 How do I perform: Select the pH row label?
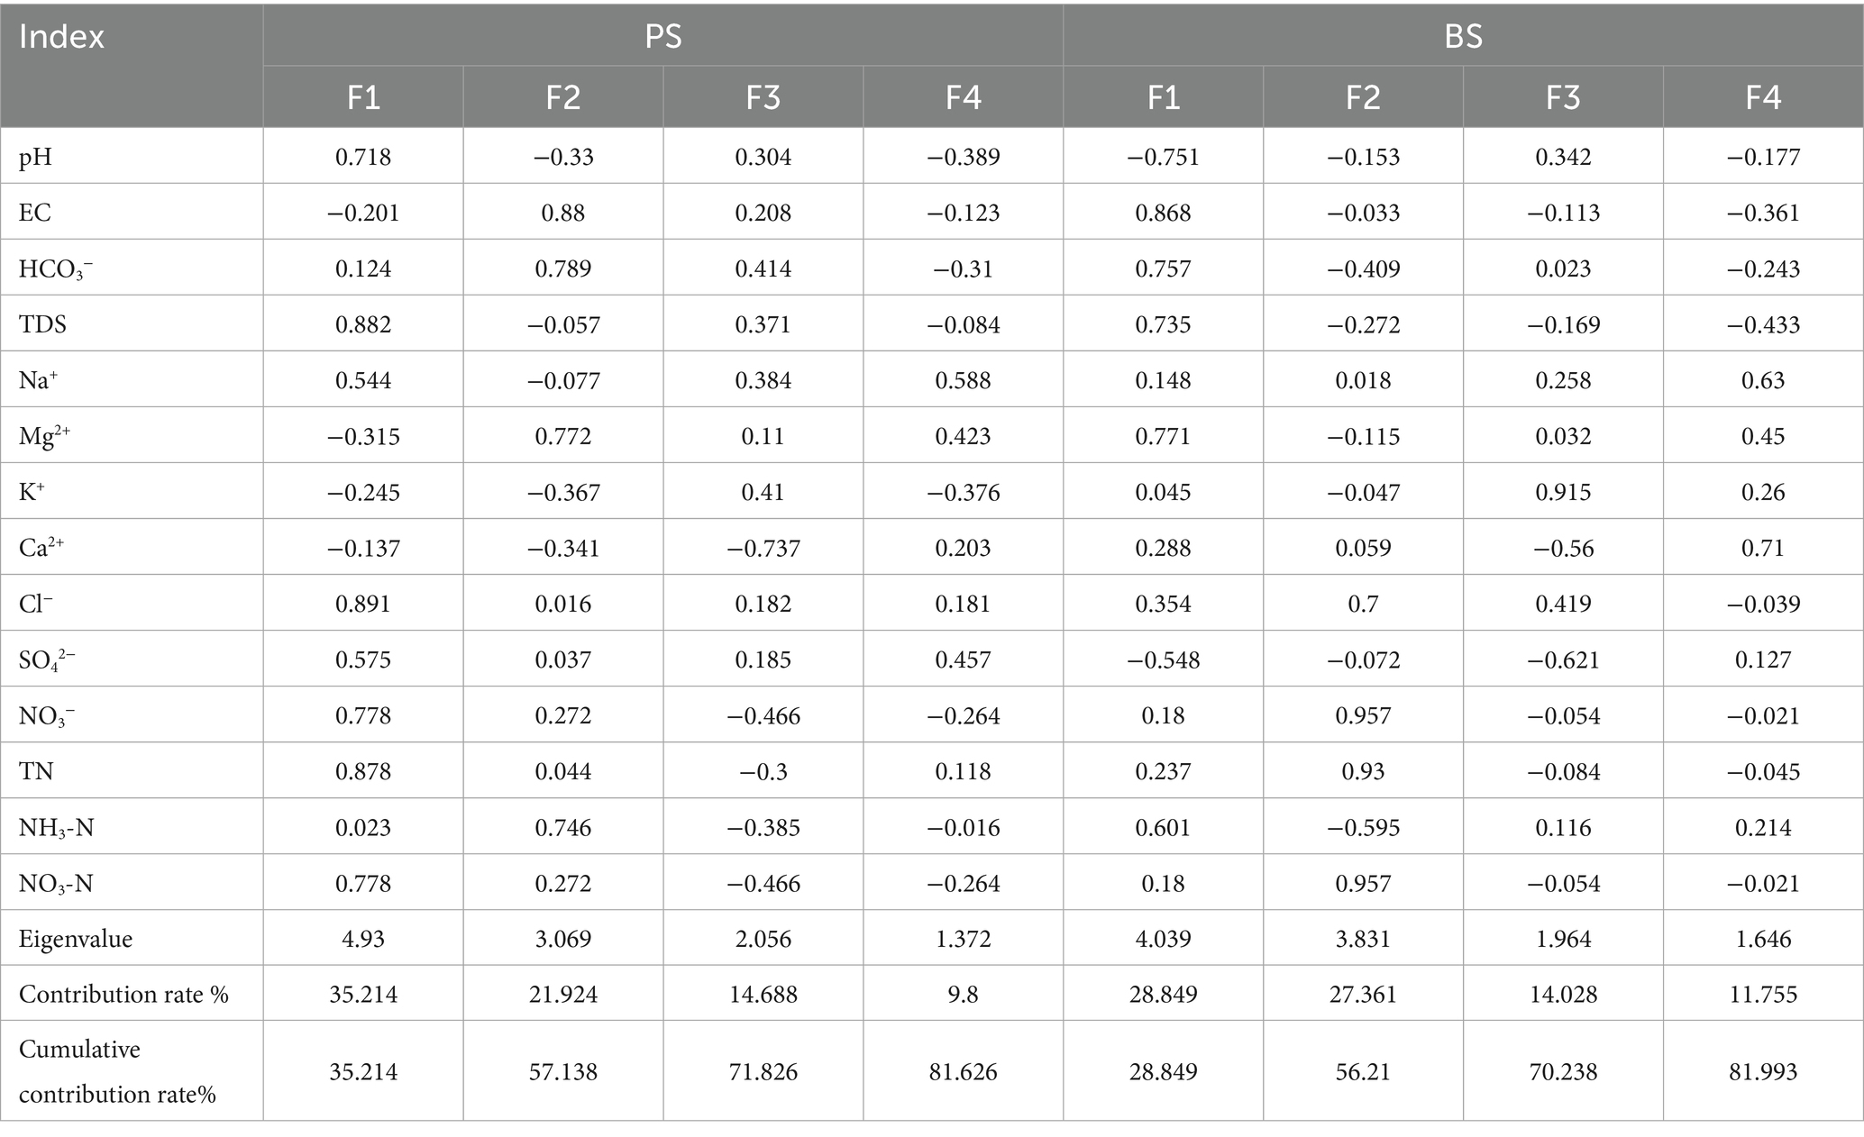(x=35, y=157)
